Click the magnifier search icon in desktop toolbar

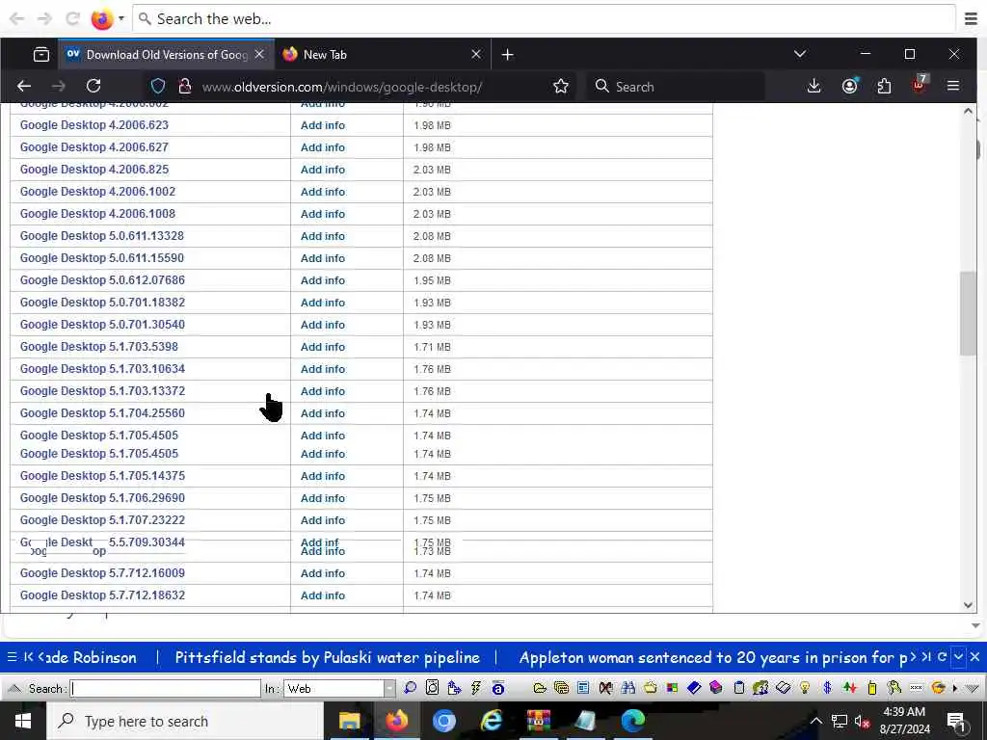pos(411,688)
